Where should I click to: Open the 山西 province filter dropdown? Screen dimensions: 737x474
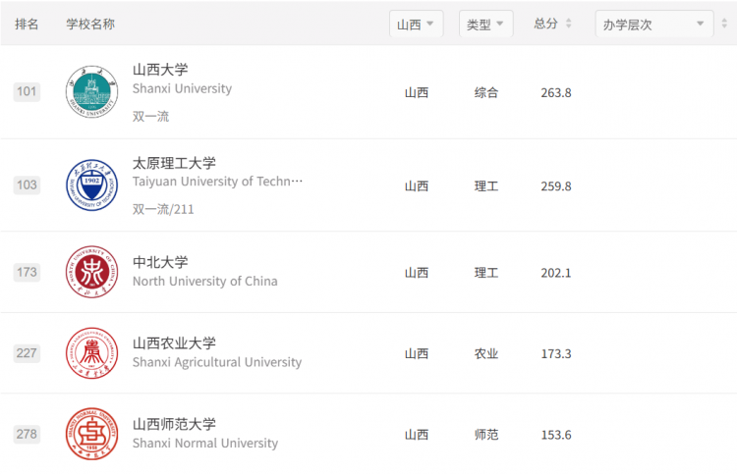416,24
